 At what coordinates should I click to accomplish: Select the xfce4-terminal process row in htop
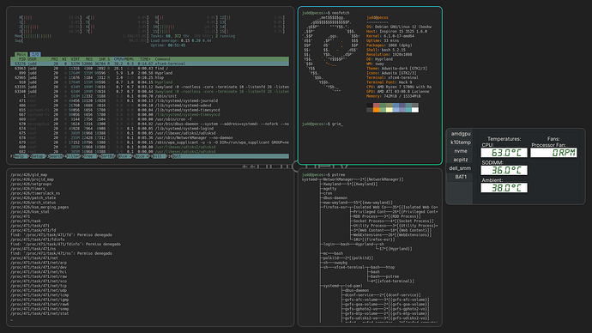pyautogui.click(x=150, y=64)
